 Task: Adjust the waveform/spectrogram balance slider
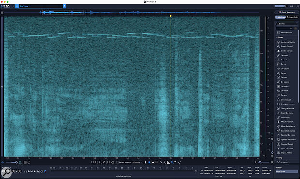tap(12, 162)
